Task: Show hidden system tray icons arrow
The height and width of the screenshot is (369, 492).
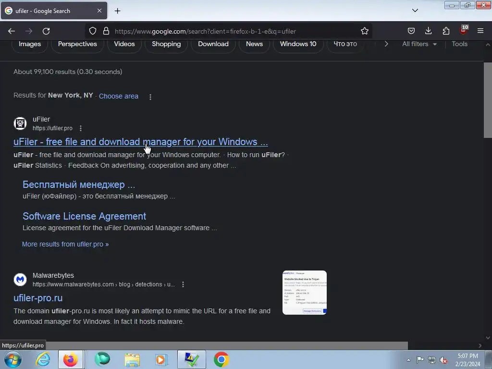Action: [x=408, y=360]
